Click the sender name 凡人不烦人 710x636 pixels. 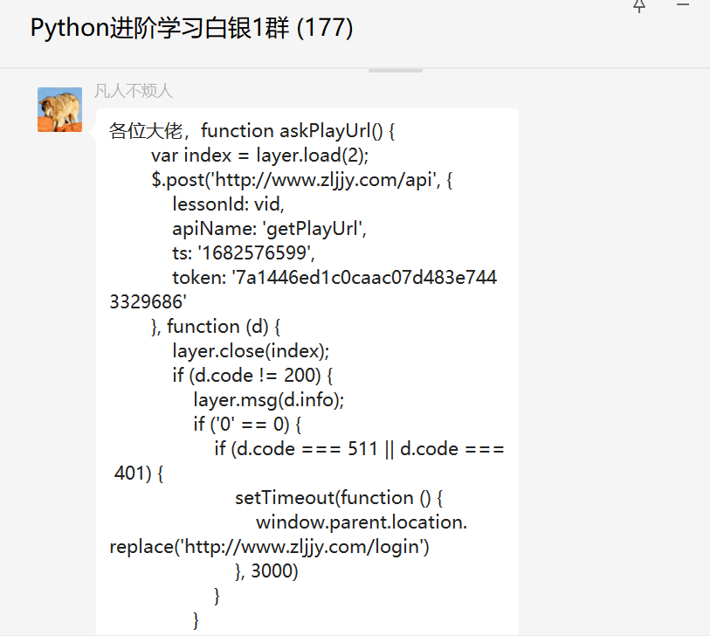click(x=134, y=91)
